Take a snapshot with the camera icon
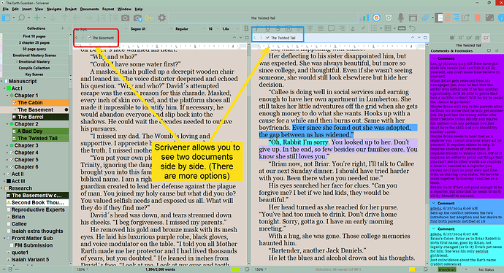The width and height of the screenshot is (504, 273). coord(125,18)
